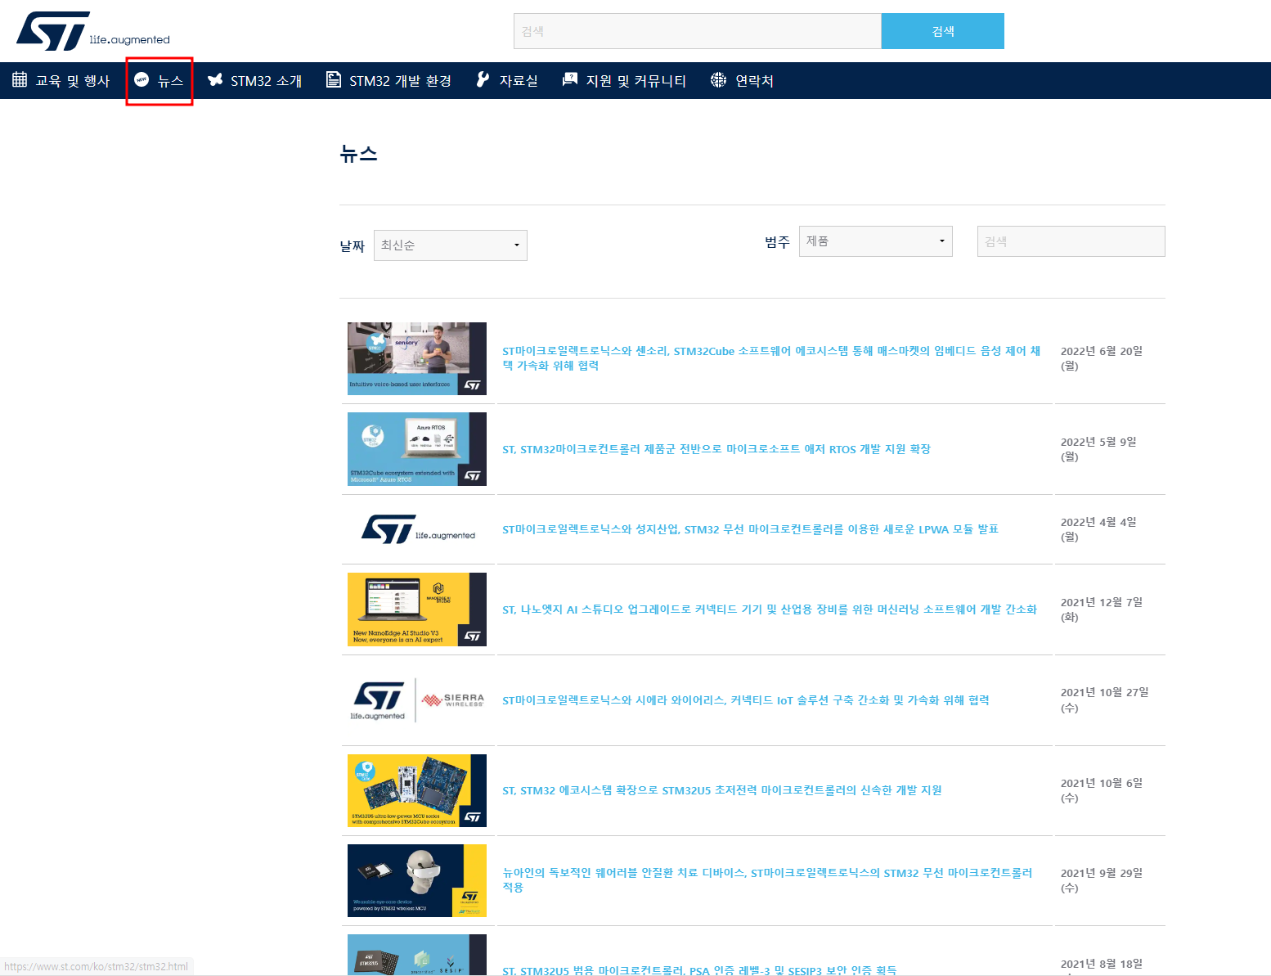Click the date 2022년 5월 9일

[x=1098, y=449]
